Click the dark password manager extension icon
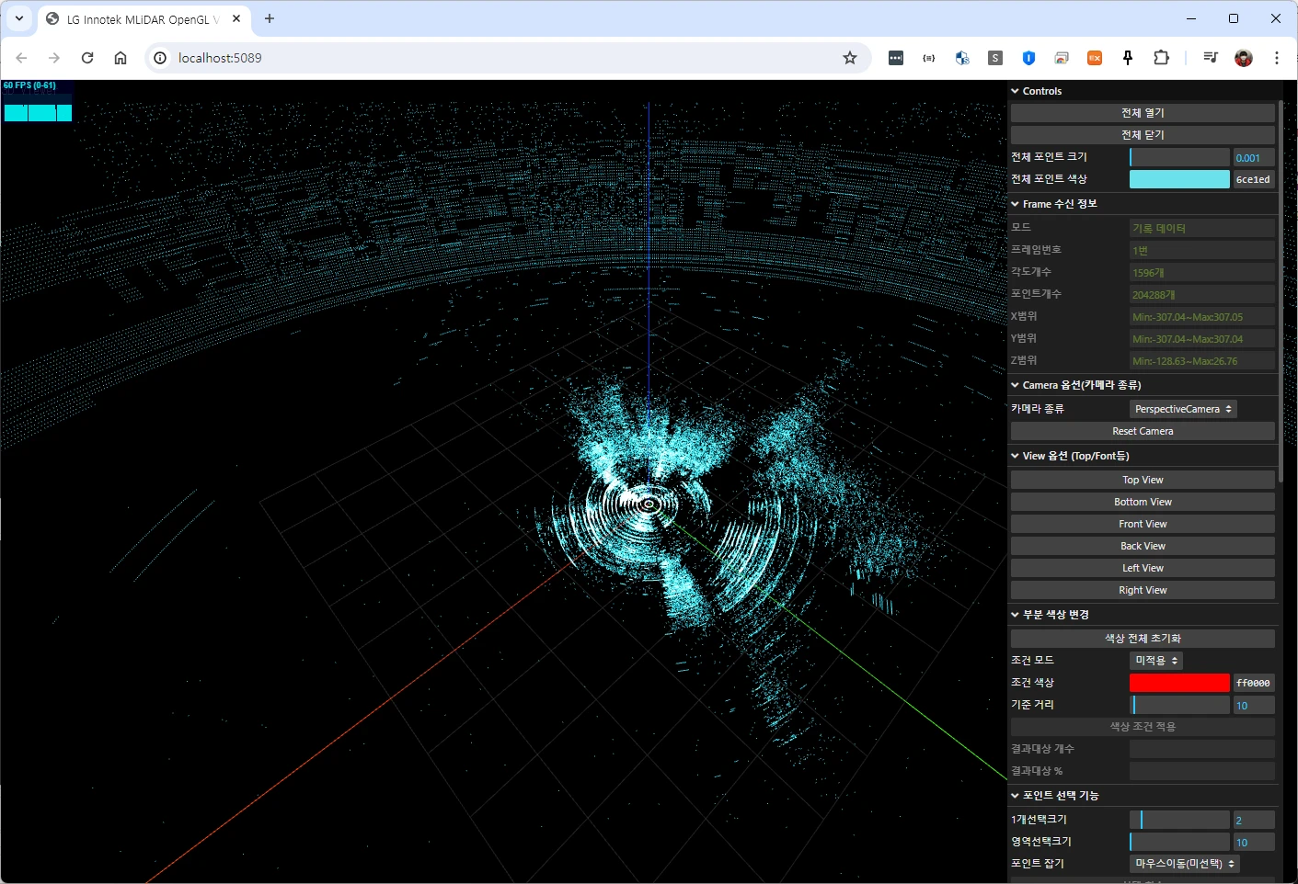This screenshot has width=1298, height=884. click(x=896, y=58)
